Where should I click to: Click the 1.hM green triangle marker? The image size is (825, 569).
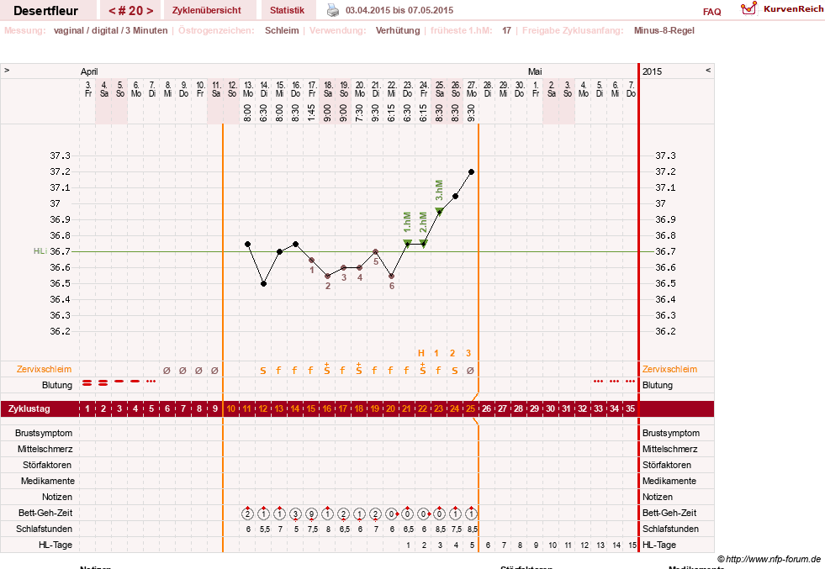[x=407, y=243]
